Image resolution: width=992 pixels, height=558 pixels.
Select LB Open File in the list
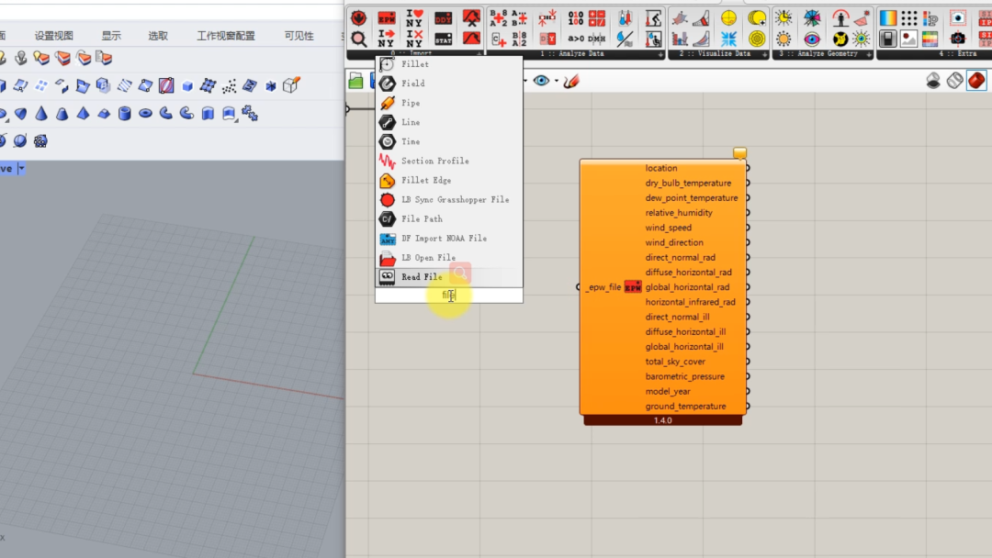pyautogui.click(x=449, y=258)
